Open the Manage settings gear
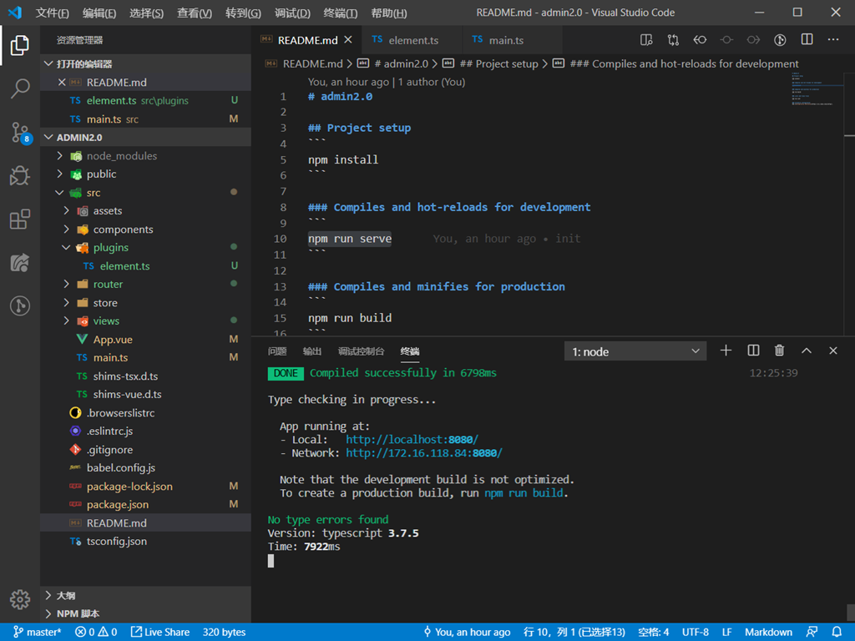The height and width of the screenshot is (641, 855). tap(20, 599)
